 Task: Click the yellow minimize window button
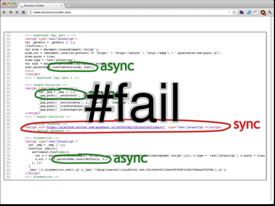click(x=9, y=4)
